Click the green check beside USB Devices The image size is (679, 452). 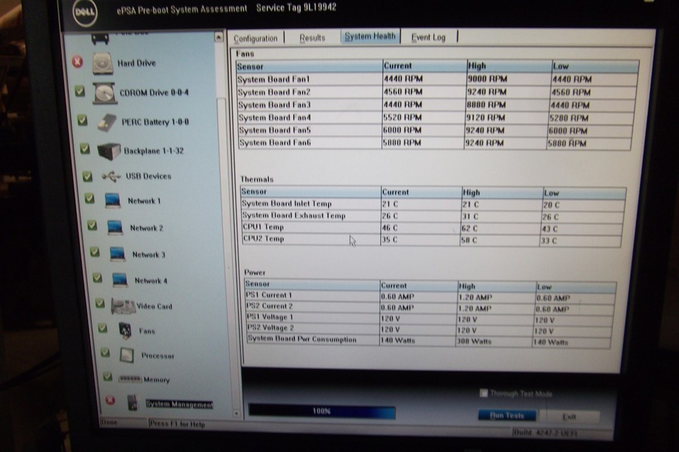click(x=87, y=176)
